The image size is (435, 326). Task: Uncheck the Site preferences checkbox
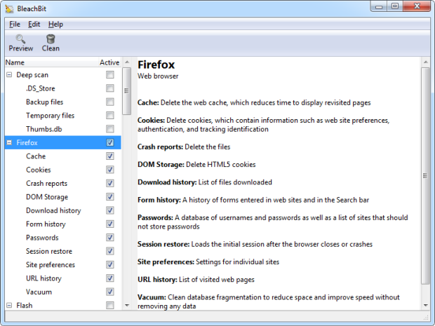point(110,265)
